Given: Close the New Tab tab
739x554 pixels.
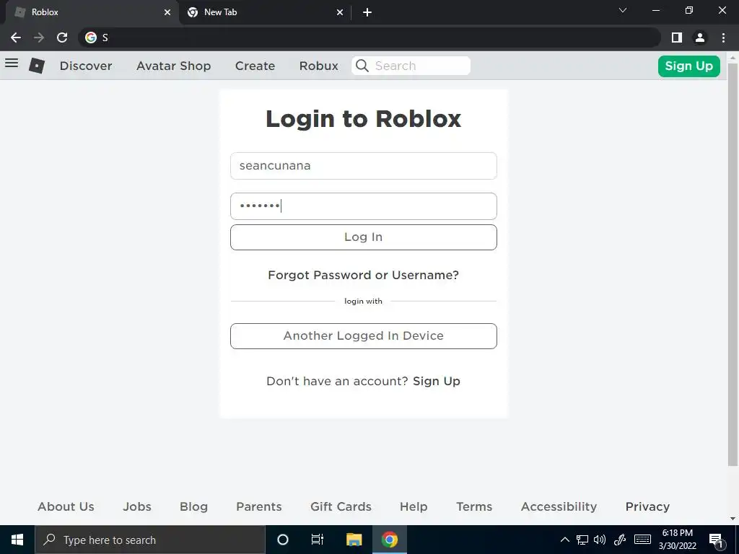Looking at the screenshot, I should click(340, 12).
